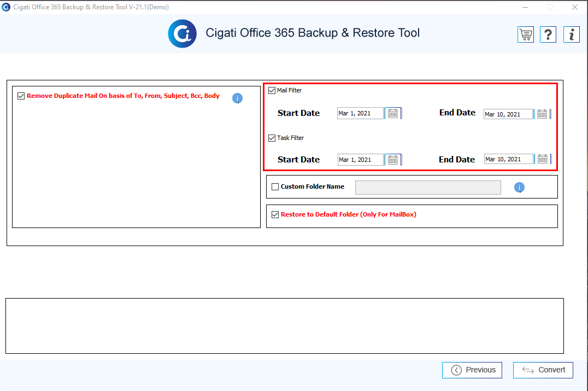Enable the Custom Folder Name checkbox
The image size is (588, 391).
(x=275, y=187)
